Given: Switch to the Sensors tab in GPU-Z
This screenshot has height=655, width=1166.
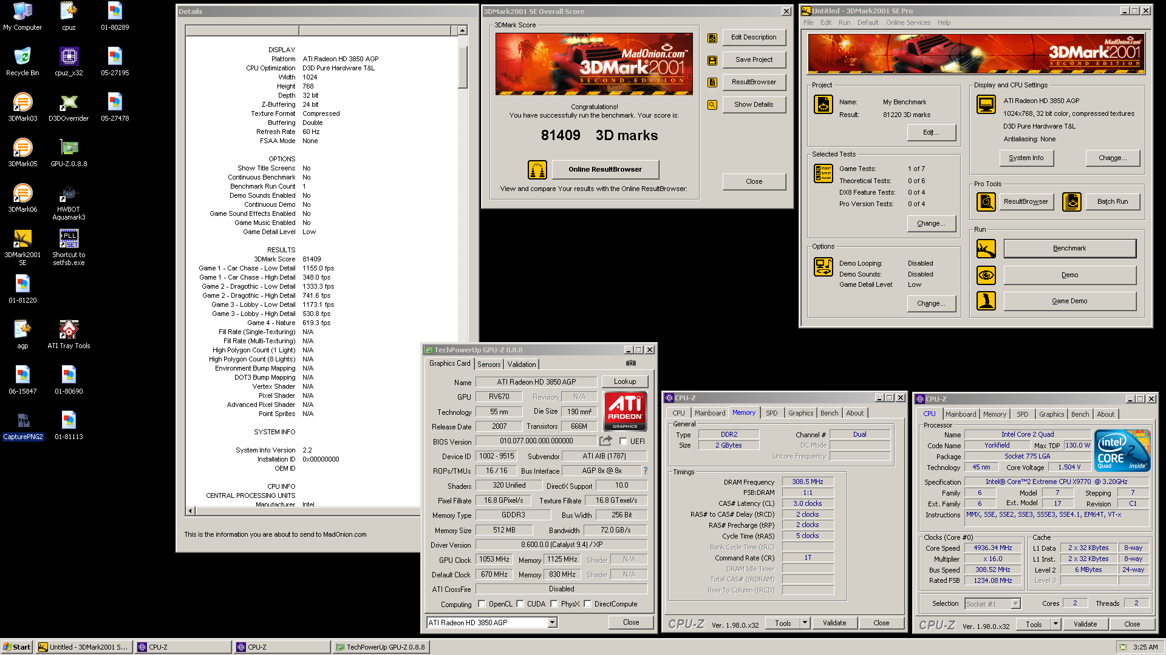Looking at the screenshot, I should point(489,364).
